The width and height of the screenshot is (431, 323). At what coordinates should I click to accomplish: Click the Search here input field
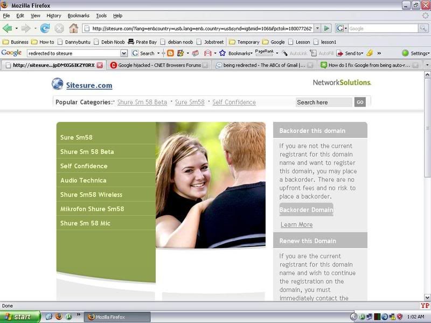324,102
